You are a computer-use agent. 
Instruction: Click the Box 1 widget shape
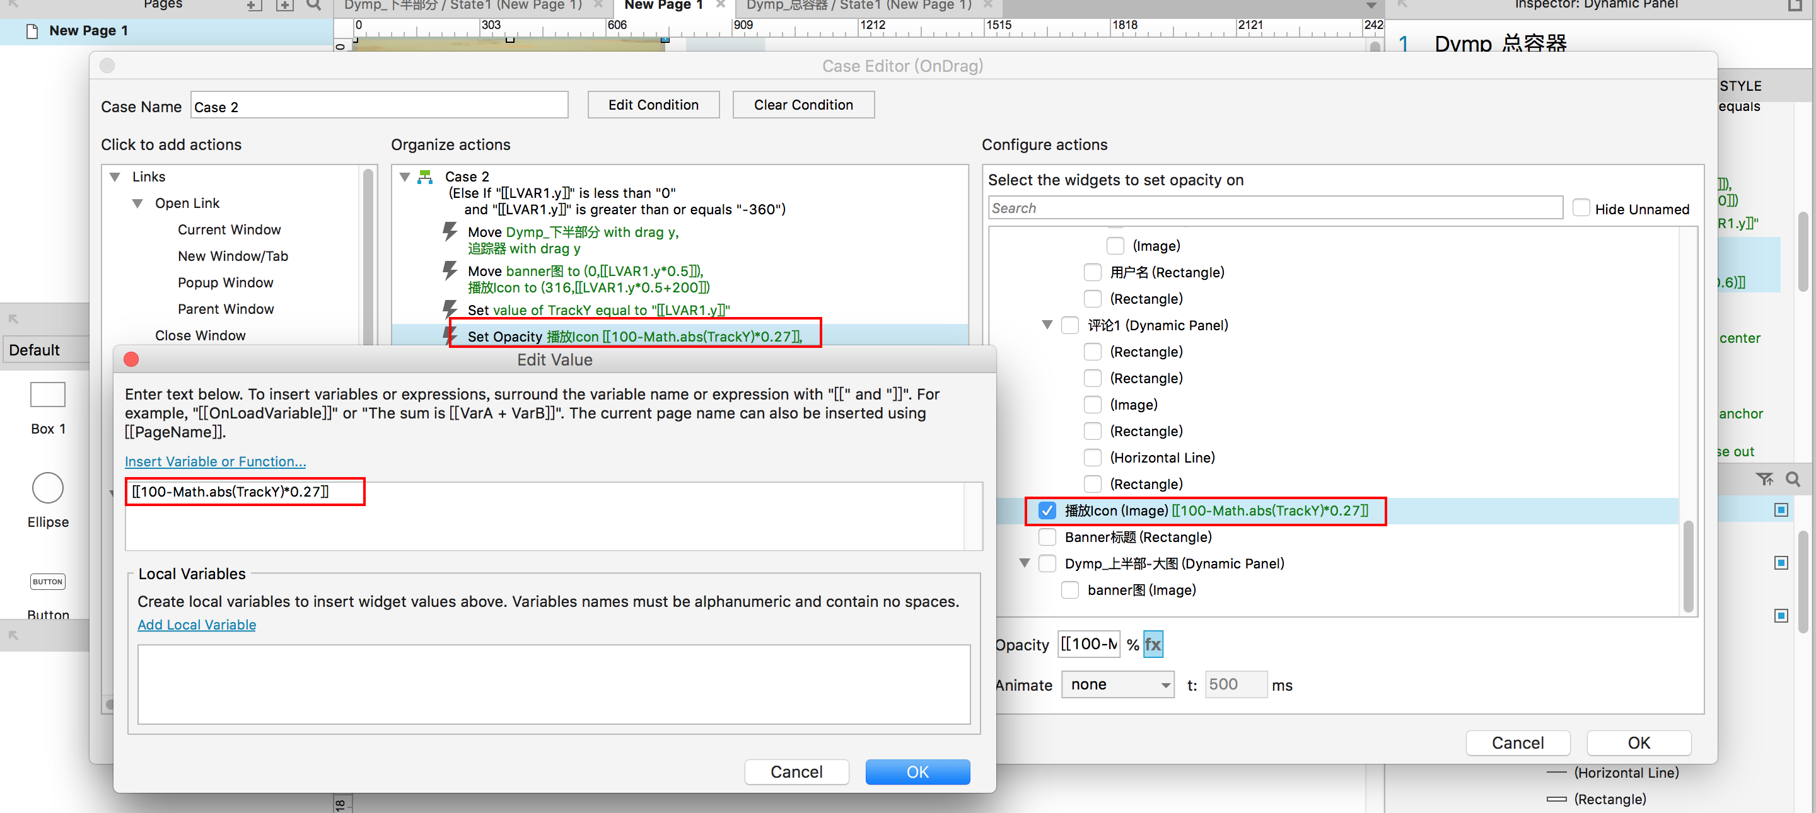coord(48,395)
